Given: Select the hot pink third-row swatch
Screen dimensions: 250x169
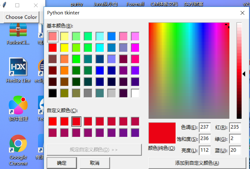Looking at the screenshot, I should tap(135, 59).
